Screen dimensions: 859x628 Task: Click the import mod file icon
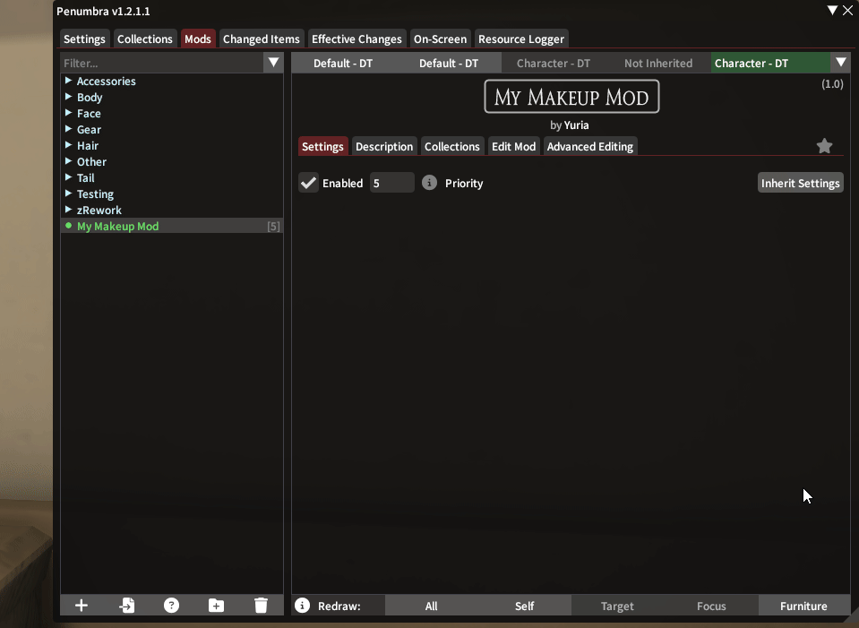point(126,606)
